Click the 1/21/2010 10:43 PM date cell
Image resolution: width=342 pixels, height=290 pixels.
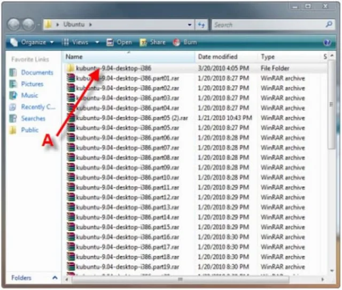coord(224,118)
